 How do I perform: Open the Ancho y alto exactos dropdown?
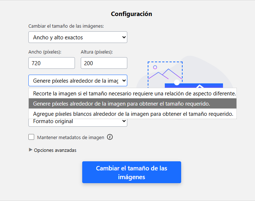(x=78, y=37)
